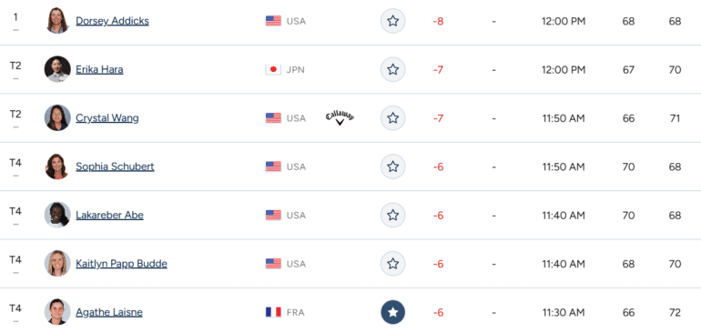Add Sophia Schubert to favorites
The width and height of the screenshot is (701, 333).
pos(392,166)
